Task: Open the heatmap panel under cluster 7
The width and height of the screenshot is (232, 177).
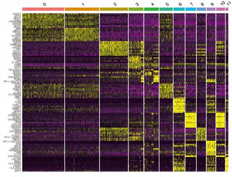Action: tap(191, 92)
